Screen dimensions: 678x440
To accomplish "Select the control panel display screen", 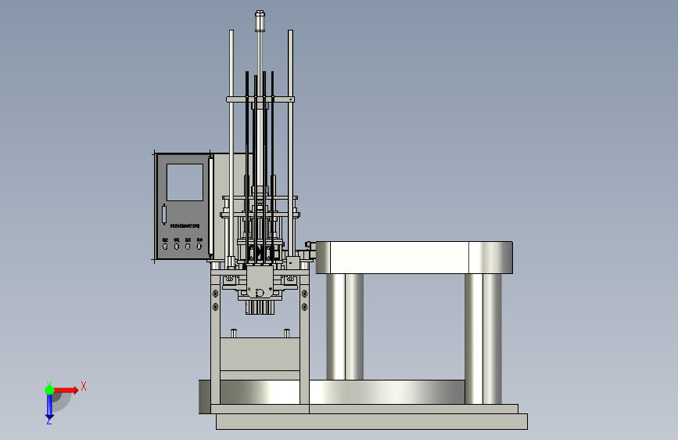I will click(185, 182).
